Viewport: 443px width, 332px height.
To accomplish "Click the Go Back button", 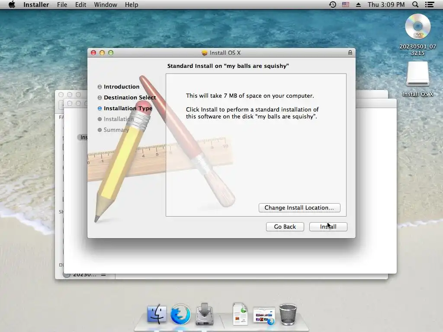I will [285, 227].
